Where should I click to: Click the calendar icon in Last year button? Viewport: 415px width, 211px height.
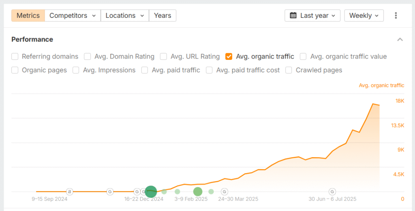[293, 15]
